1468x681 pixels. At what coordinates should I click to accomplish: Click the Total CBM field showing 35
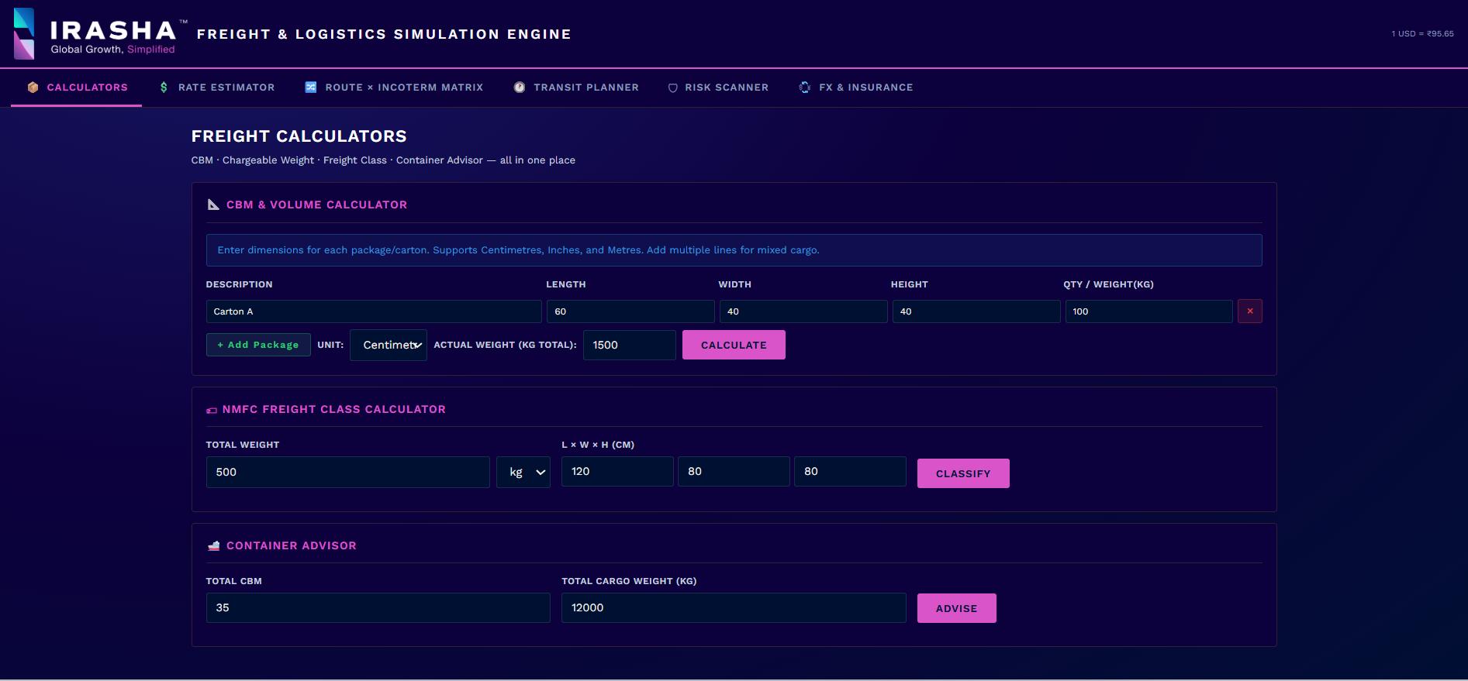[x=378, y=608]
